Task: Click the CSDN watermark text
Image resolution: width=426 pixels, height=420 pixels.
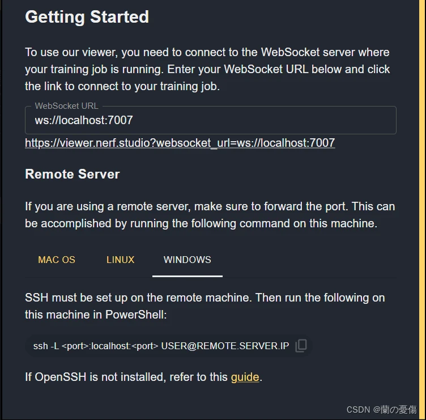Action: click(381, 409)
